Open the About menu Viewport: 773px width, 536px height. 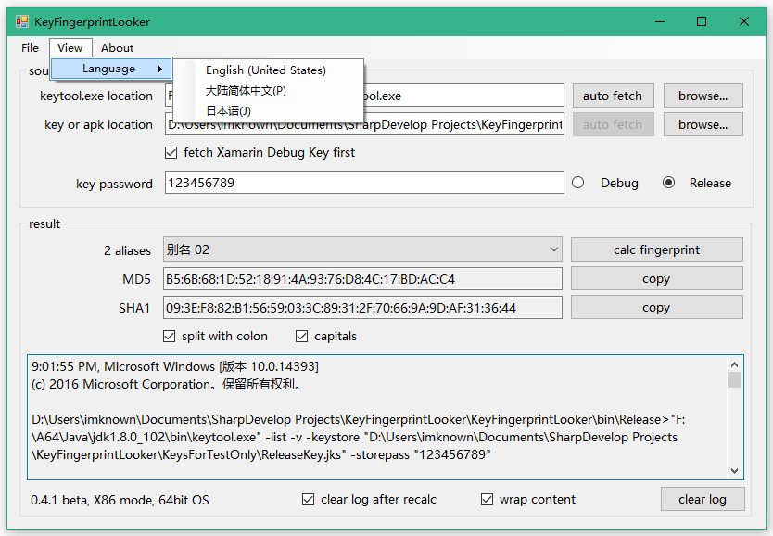117,48
